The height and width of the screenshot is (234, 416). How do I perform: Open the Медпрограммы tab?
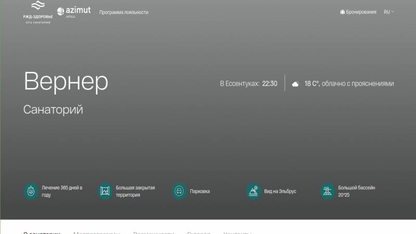tap(97, 232)
